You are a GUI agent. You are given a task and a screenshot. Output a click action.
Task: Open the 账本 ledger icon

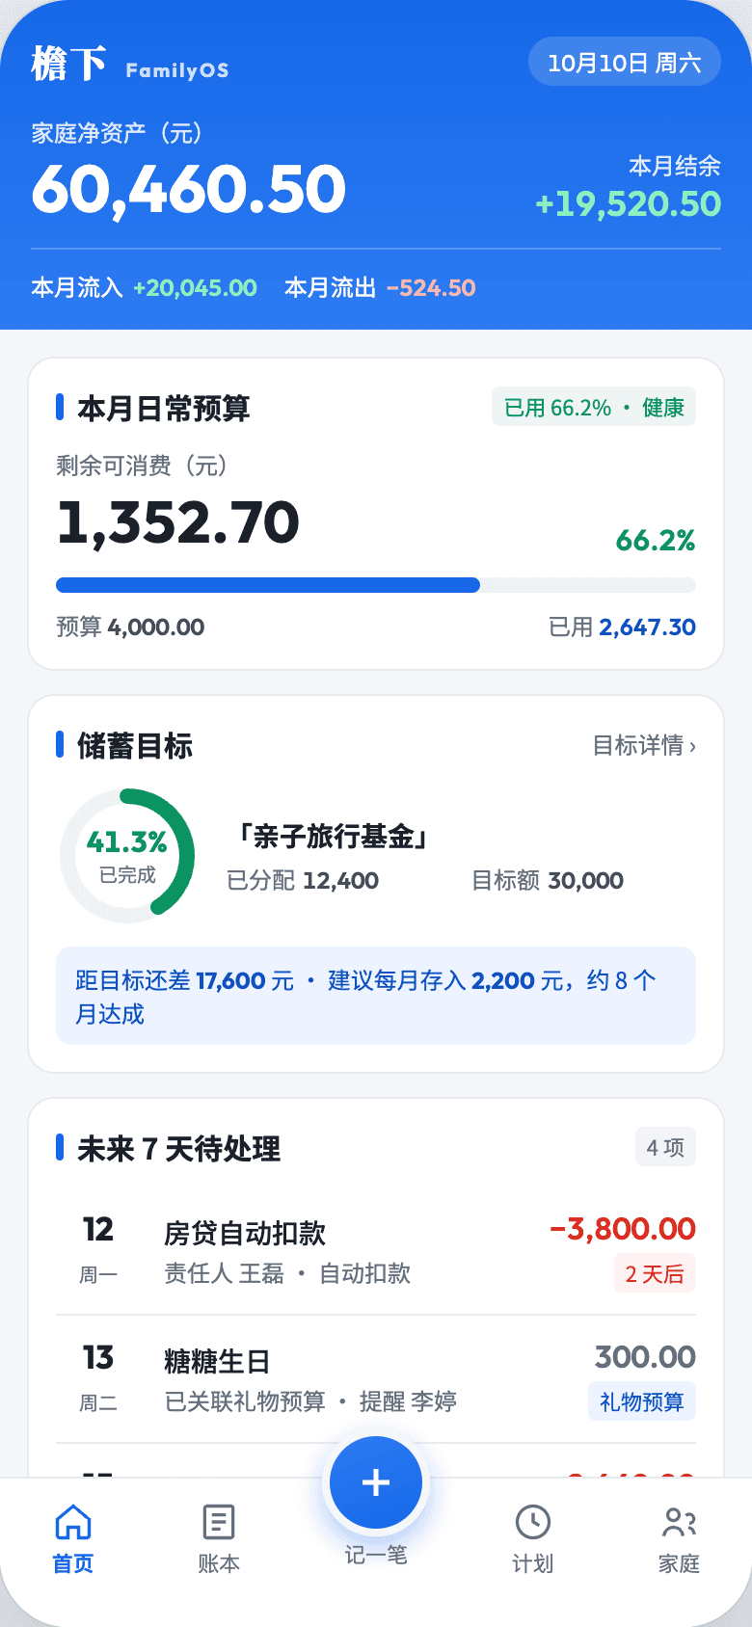click(x=219, y=1522)
